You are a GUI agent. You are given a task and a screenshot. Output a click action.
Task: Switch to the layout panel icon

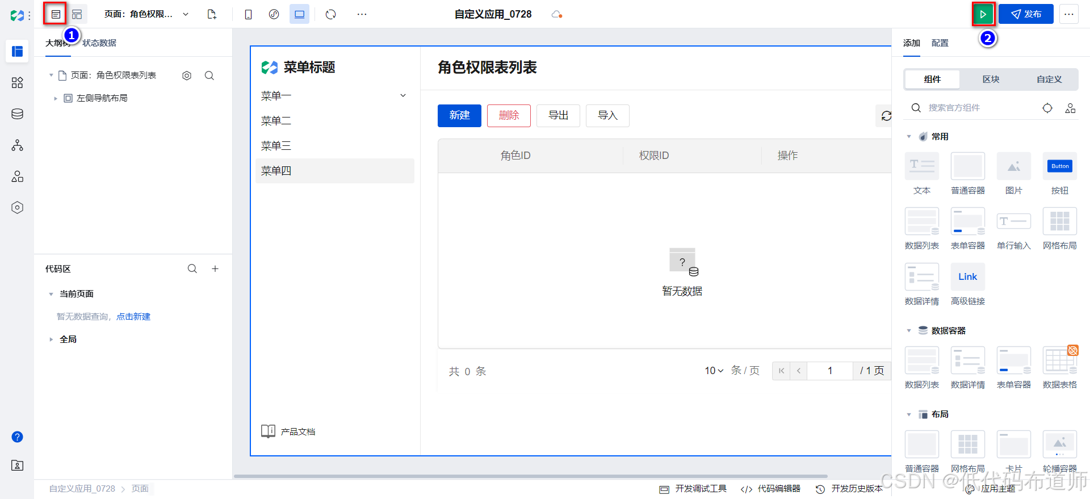click(77, 14)
